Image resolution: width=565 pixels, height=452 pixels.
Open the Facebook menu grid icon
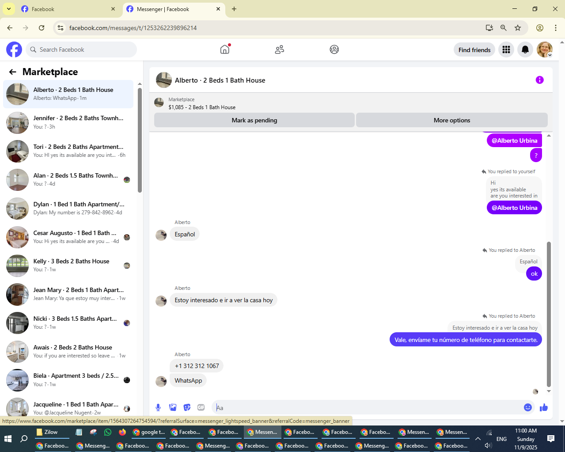coord(506,49)
